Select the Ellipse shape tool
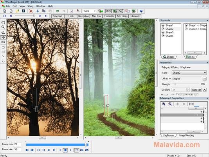The image size is (209, 157). (3, 52)
